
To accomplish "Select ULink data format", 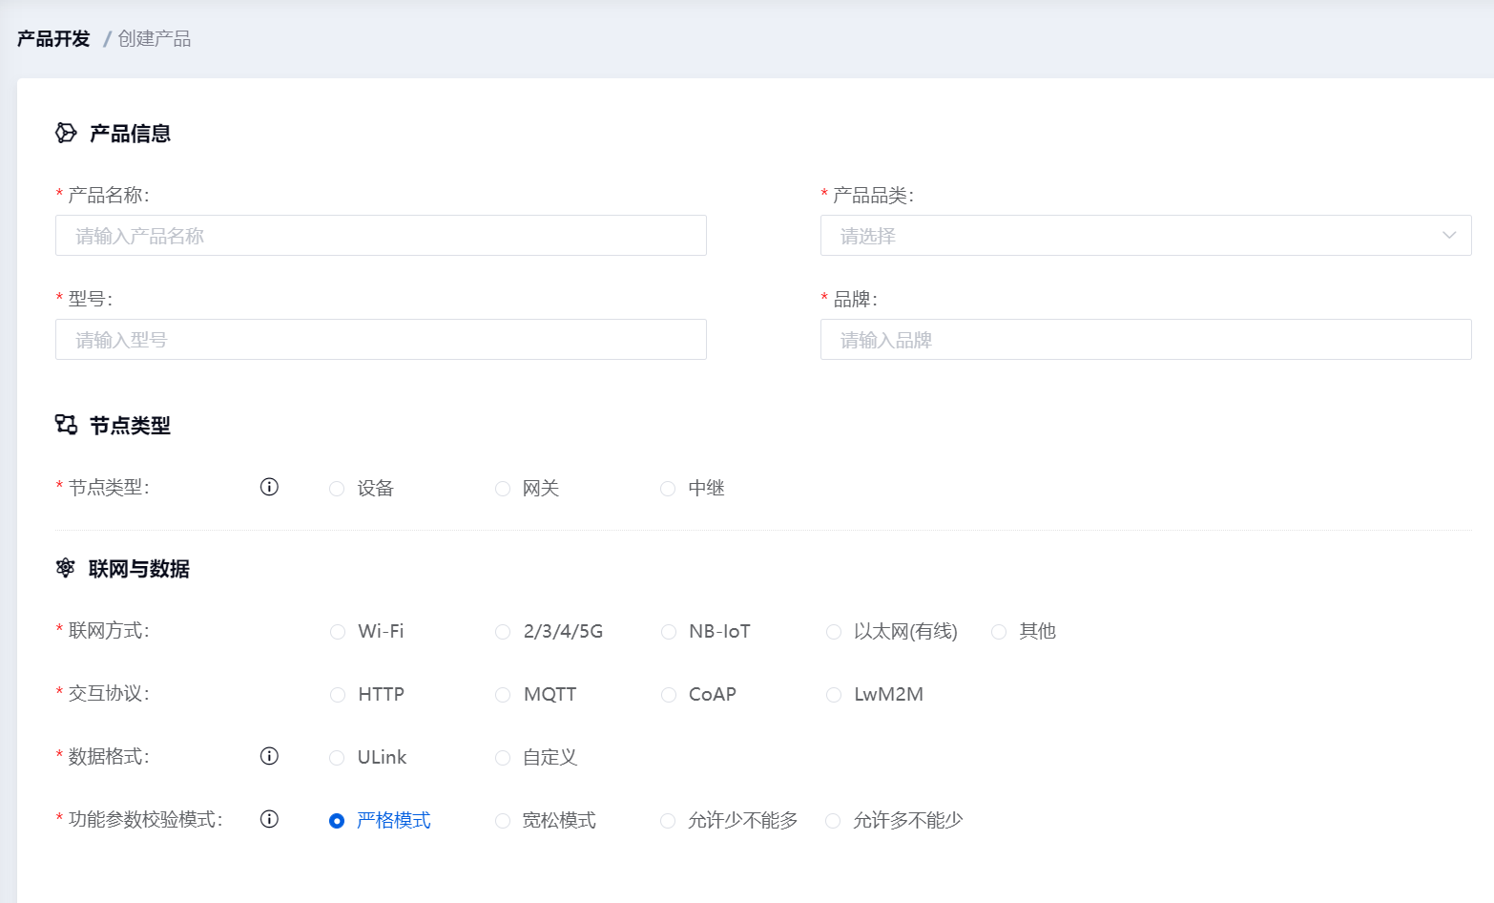I will (337, 758).
